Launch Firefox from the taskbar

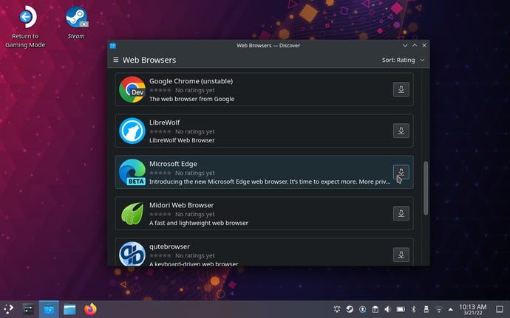(91, 309)
